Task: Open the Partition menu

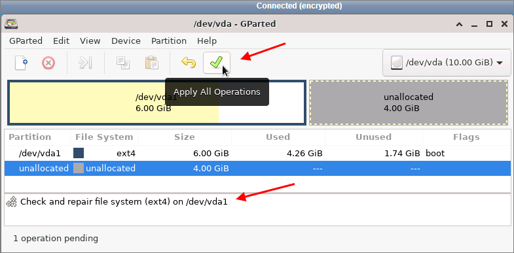Action: (169, 41)
